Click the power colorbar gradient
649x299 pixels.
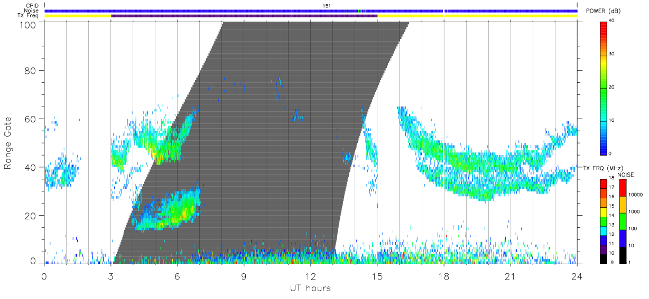point(604,88)
